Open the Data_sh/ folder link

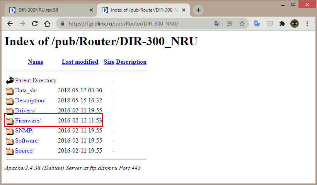click(26, 90)
